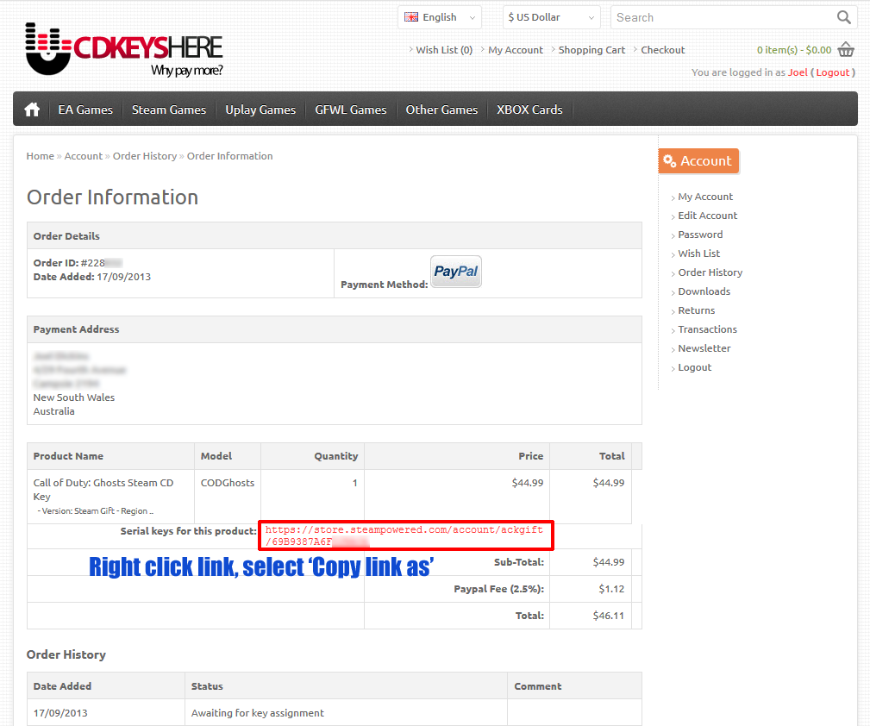Click the Account breadcrumb
This screenshot has width=870, height=726.
point(84,156)
